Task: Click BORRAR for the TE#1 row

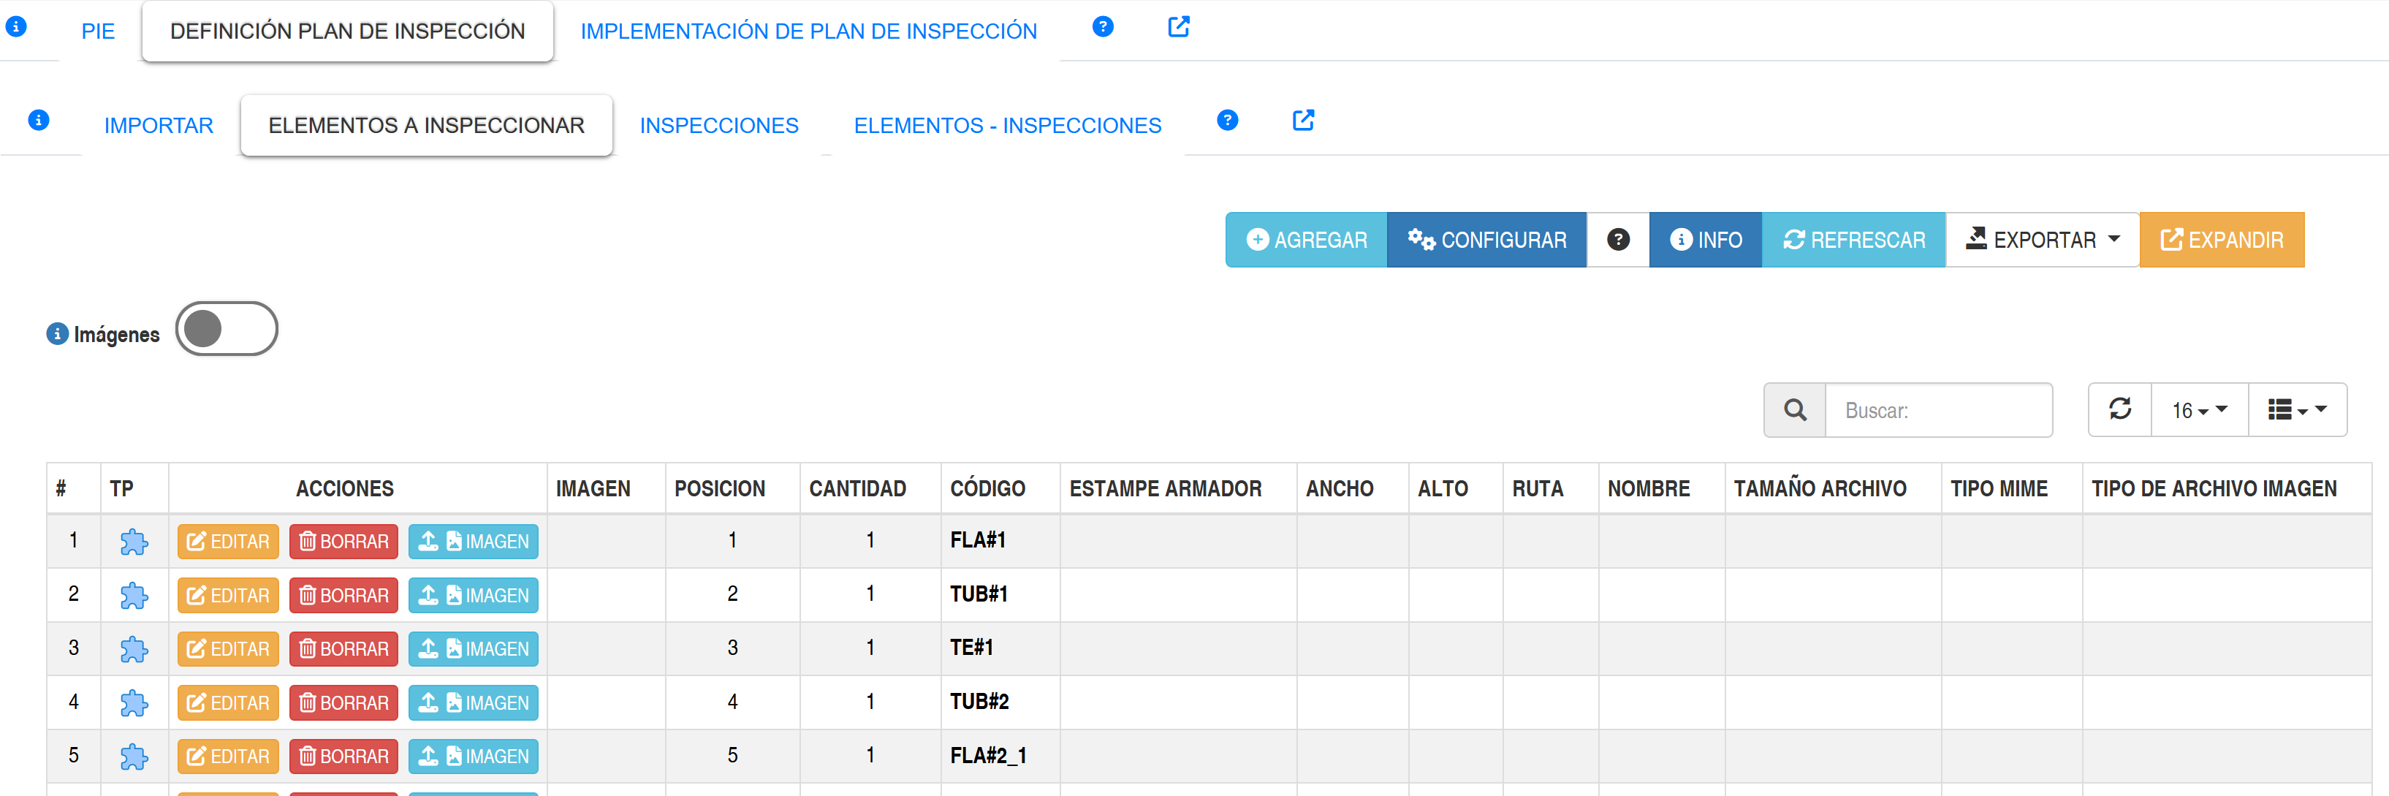Action: click(343, 649)
